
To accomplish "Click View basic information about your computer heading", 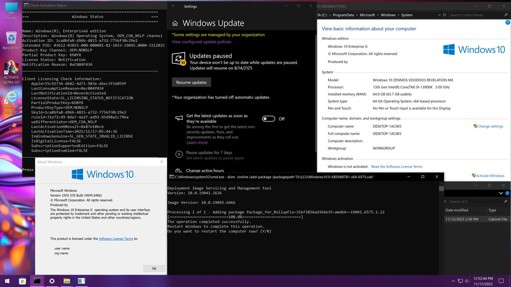I will pos(369,29).
